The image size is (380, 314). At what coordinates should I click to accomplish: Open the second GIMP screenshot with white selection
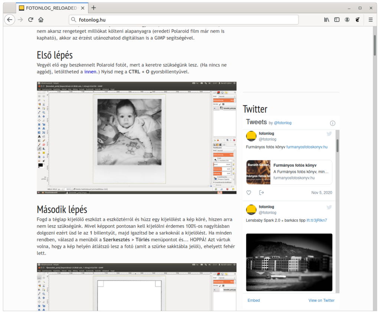click(x=137, y=287)
